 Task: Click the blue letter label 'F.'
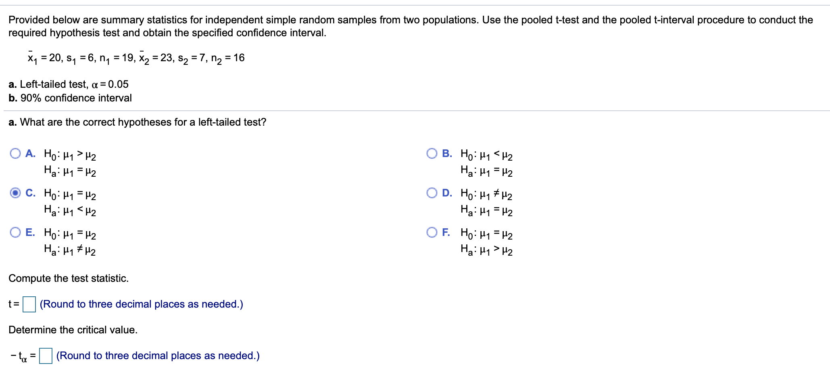click(446, 232)
